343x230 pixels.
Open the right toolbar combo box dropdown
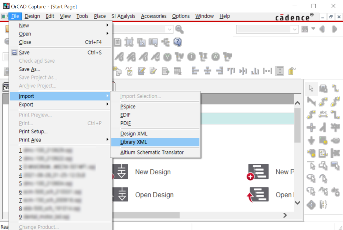point(295,29)
